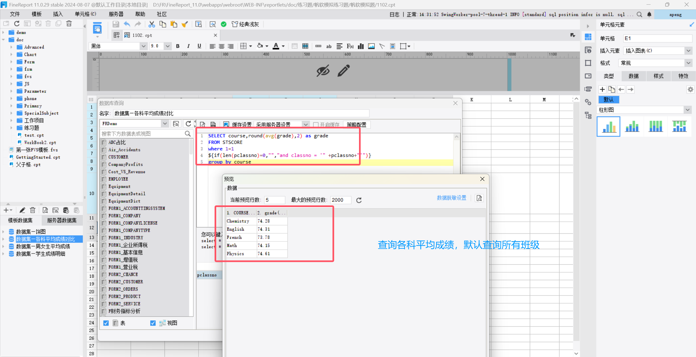
Task: Enable the 开启缓存 checkbox
Action: pos(316,125)
